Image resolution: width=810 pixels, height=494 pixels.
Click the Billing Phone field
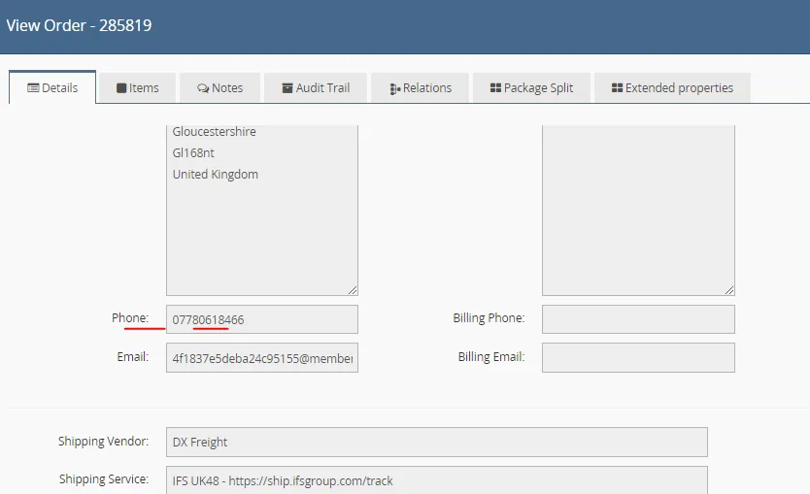click(638, 319)
